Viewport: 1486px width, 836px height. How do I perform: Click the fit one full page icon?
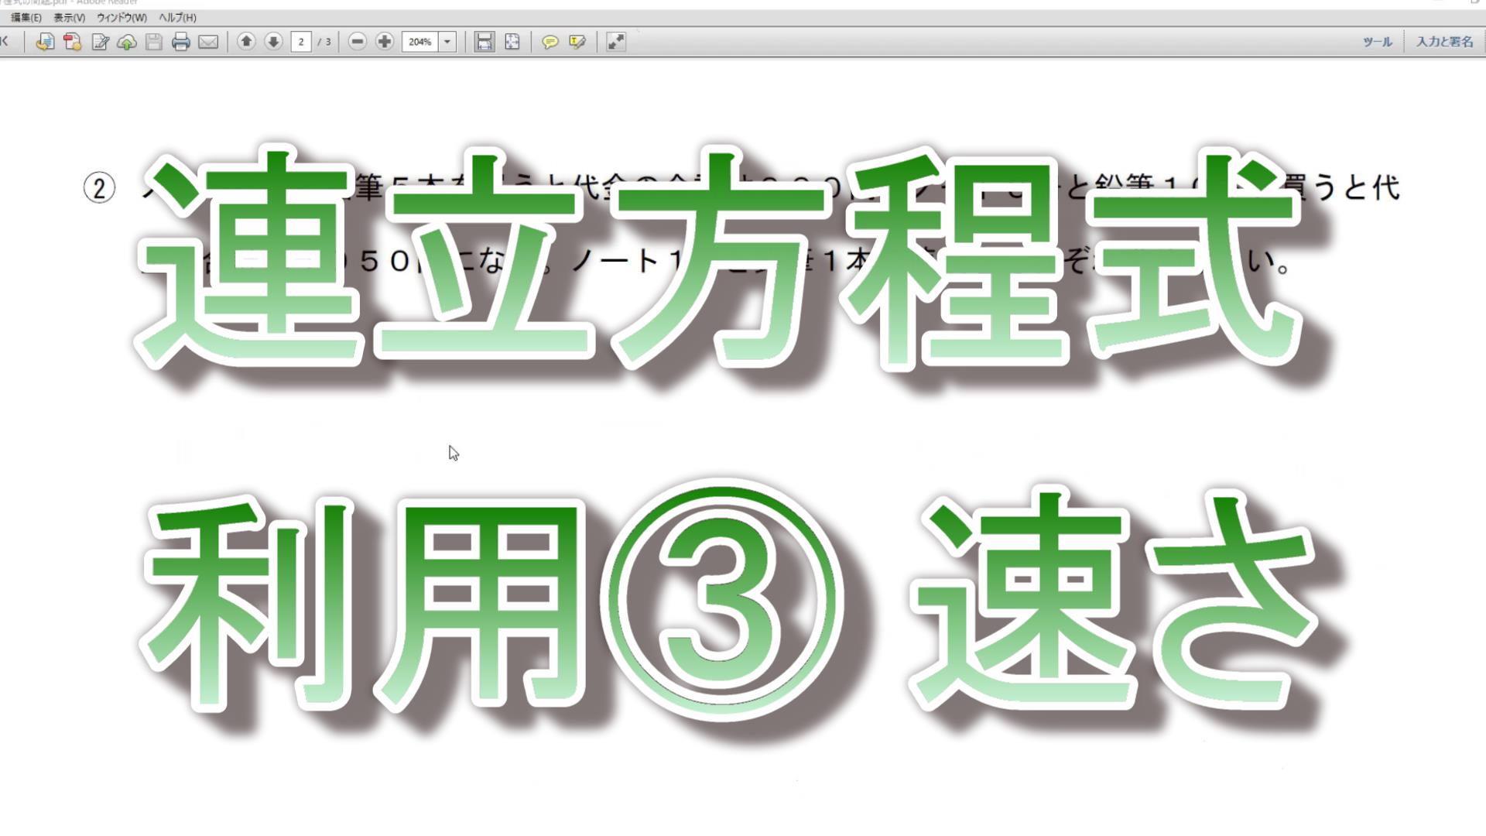point(512,42)
